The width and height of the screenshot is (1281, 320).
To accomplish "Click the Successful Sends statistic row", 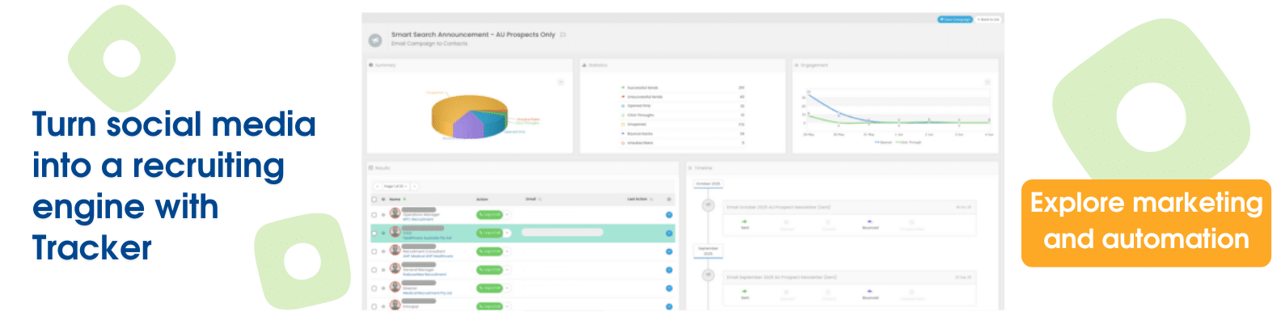I will coord(683,87).
